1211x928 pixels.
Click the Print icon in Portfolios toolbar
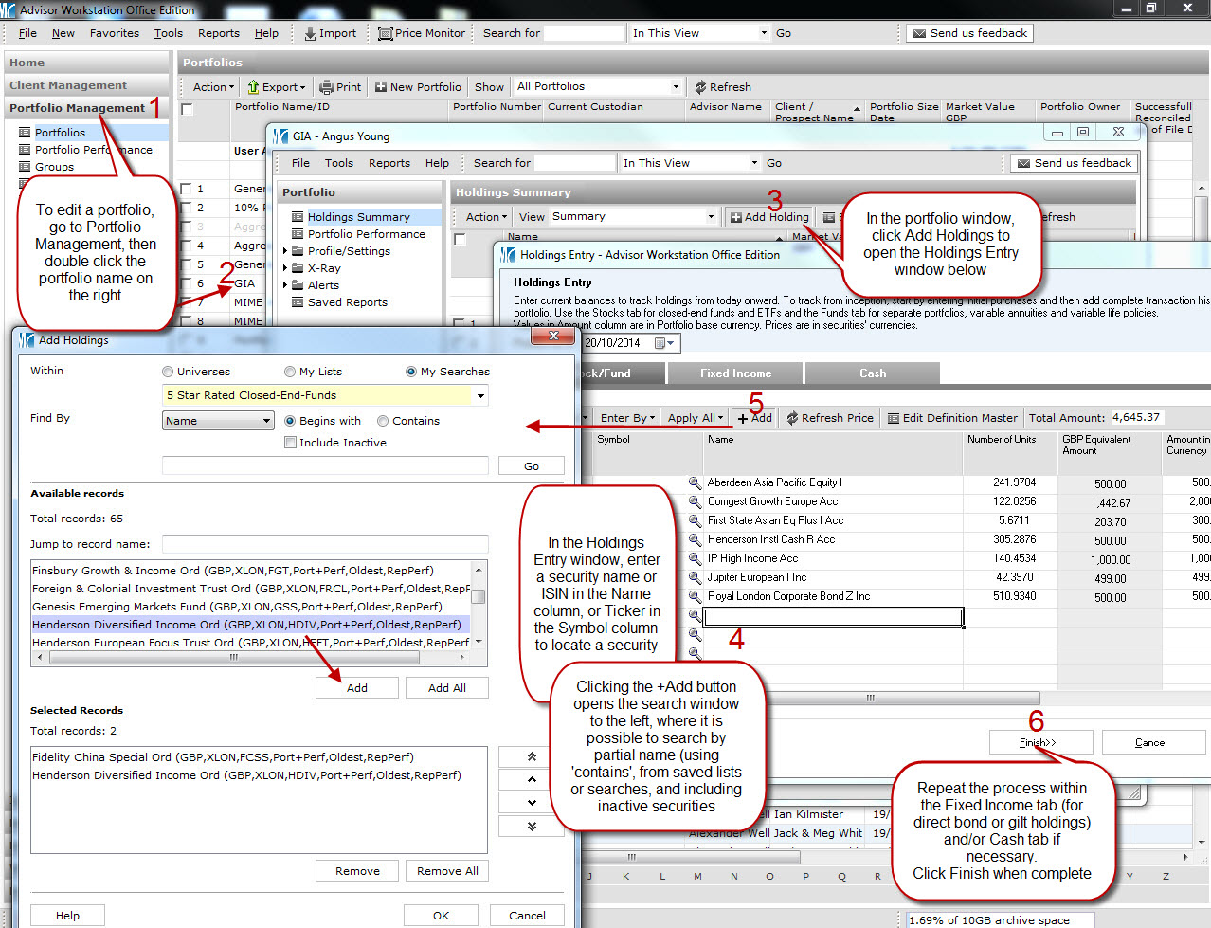(327, 87)
